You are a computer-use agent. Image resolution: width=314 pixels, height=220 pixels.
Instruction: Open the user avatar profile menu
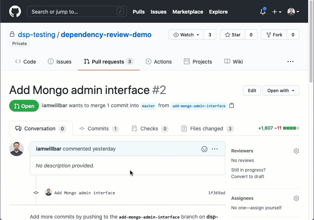(293, 12)
